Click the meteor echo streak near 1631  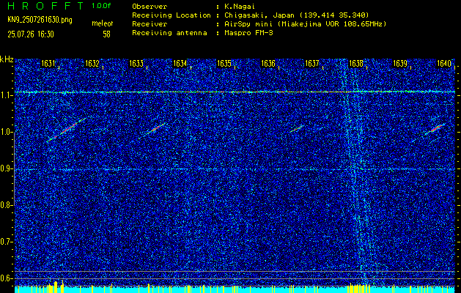pyautogui.click(x=67, y=130)
